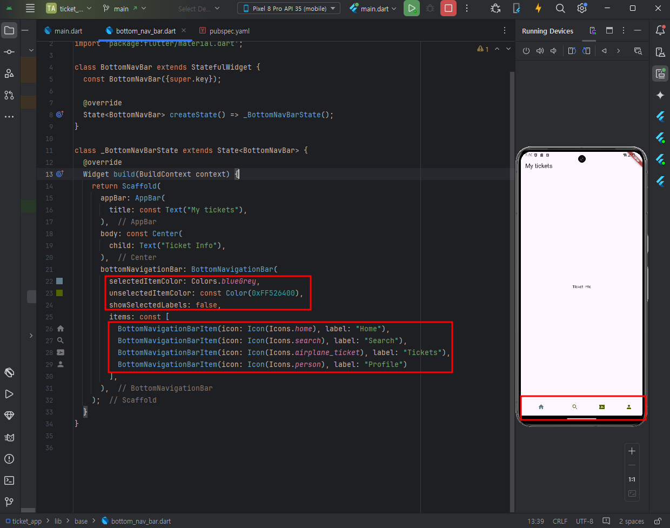
Task: Open the main branch dropdown
Action: tap(124, 9)
